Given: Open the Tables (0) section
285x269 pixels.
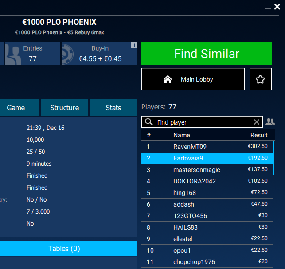Looking at the screenshot, I should [68, 248].
